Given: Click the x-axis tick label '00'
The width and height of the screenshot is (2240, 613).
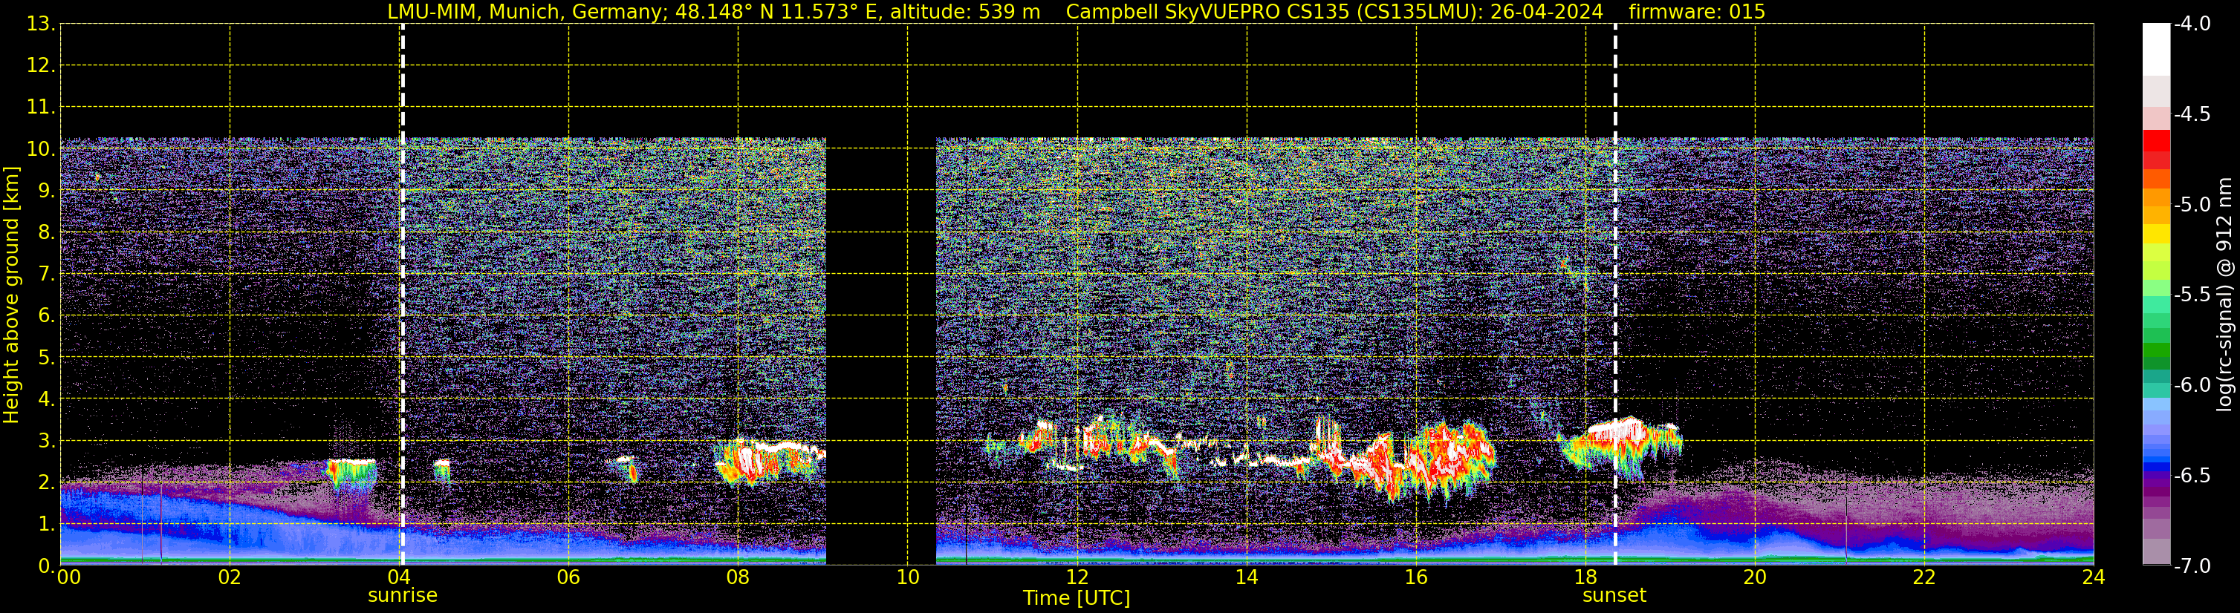Looking at the screenshot, I should point(68,577).
